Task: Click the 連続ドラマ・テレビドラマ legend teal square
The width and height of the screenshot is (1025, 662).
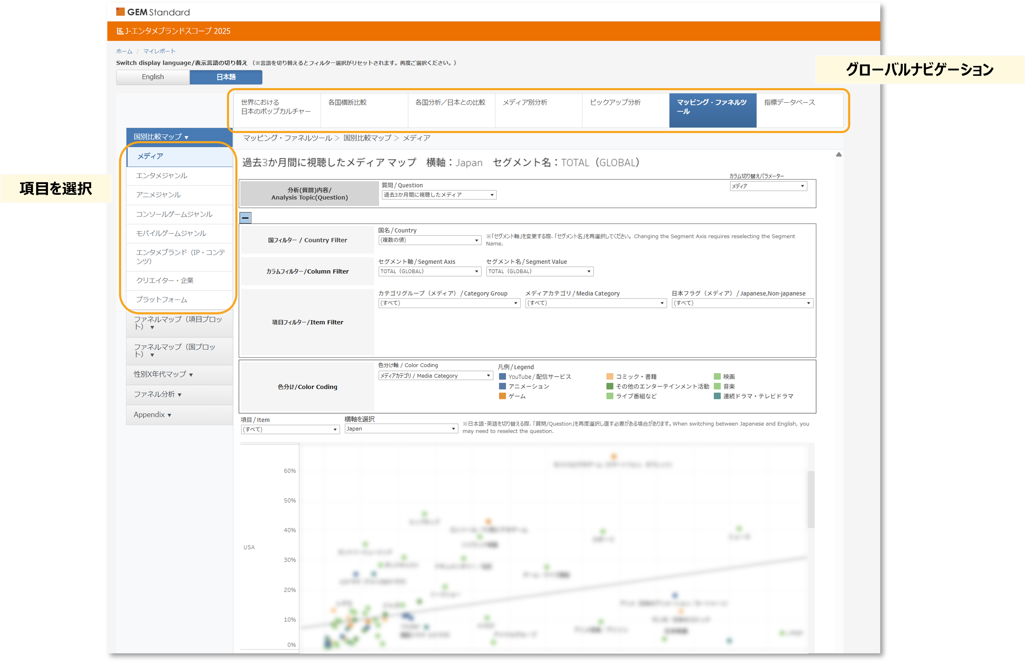Action: point(717,396)
